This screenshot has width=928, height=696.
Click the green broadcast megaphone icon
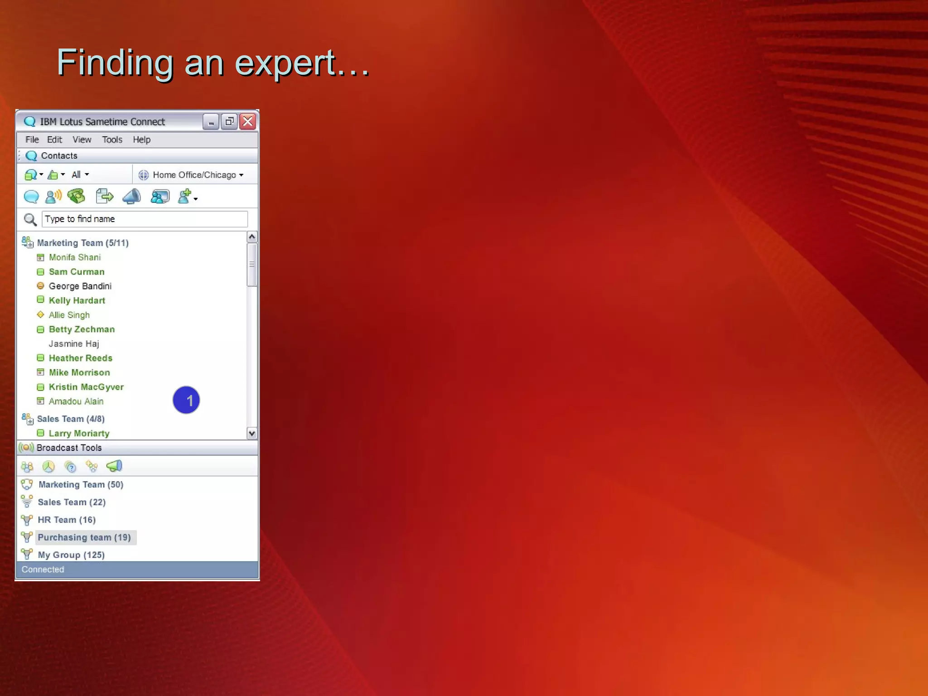(114, 466)
